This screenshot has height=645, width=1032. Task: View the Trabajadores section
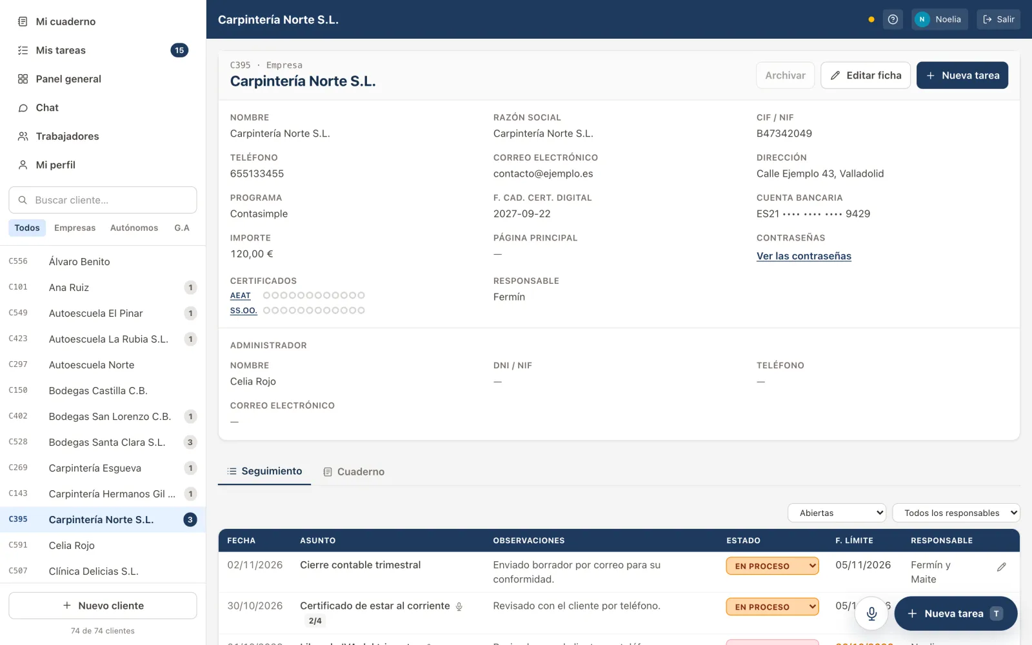click(x=103, y=136)
